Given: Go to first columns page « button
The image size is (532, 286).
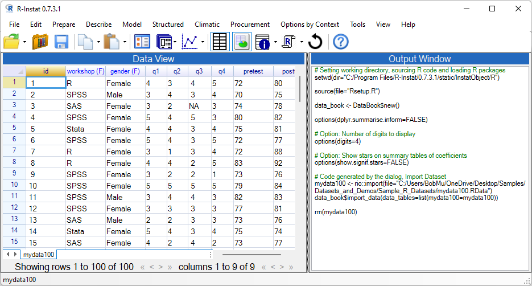Looking at the screenshot, I should (x=263, y=267).
